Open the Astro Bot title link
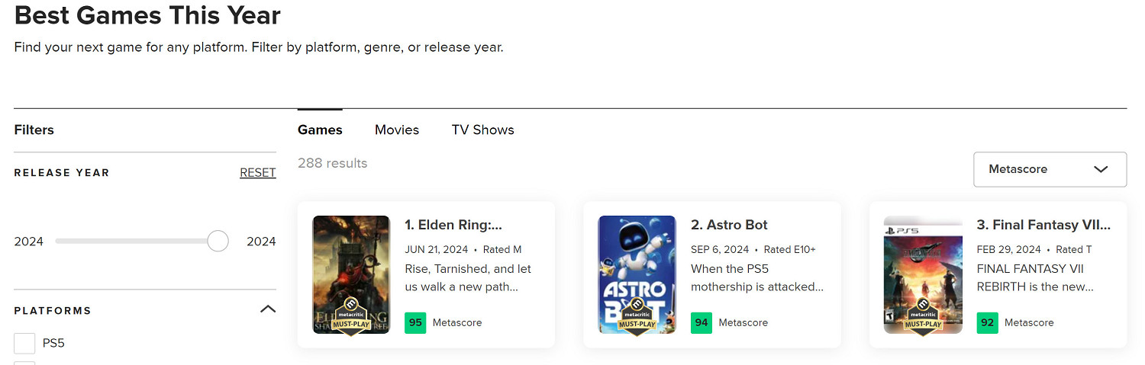Screen dimensions: 1145x365 [x=729, y=225]
